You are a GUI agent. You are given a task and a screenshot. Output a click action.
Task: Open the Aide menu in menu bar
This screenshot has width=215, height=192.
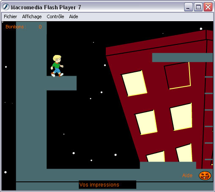coord(74,16)
